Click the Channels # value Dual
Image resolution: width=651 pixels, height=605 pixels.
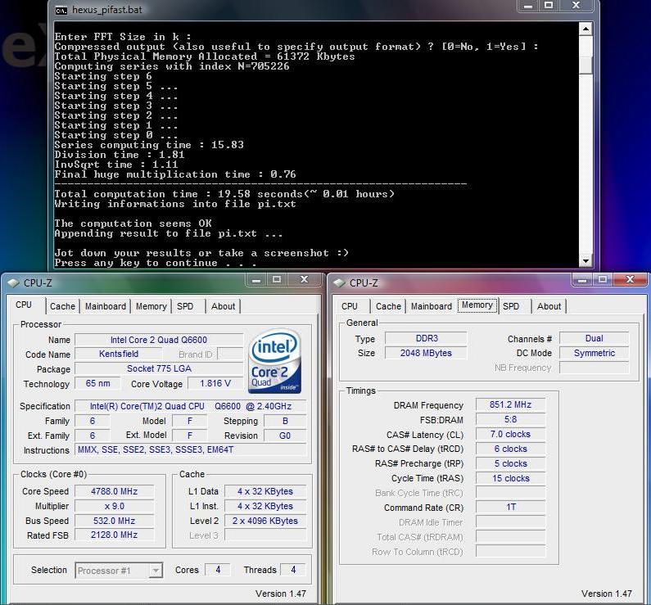click(594, 338)
